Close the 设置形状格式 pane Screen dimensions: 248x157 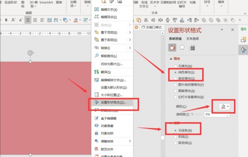(x=232, y=30)
